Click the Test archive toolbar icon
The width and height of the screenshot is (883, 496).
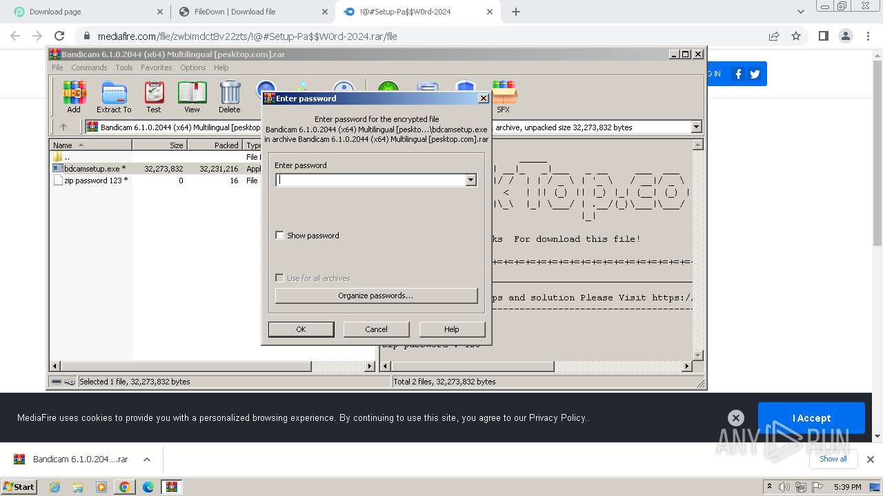(154, 97)
